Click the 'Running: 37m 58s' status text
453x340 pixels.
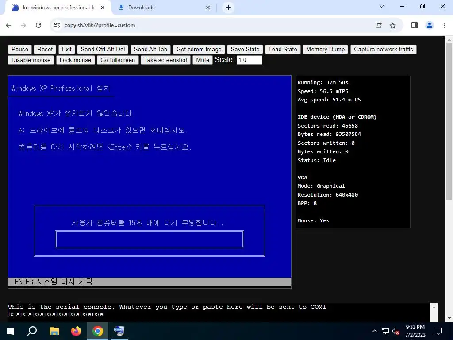click(x=323, y=82)
